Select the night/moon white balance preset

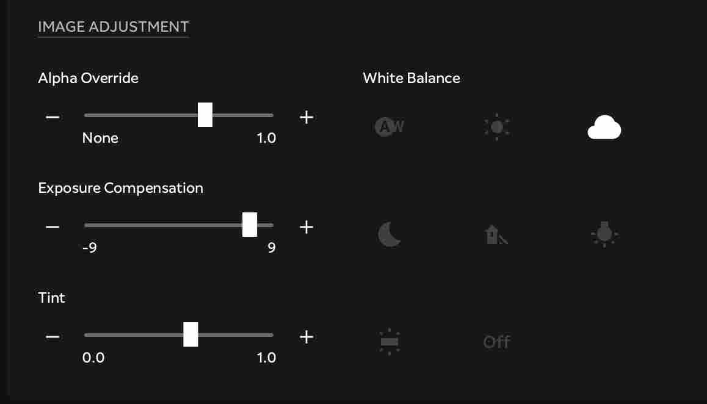[389, 234]
